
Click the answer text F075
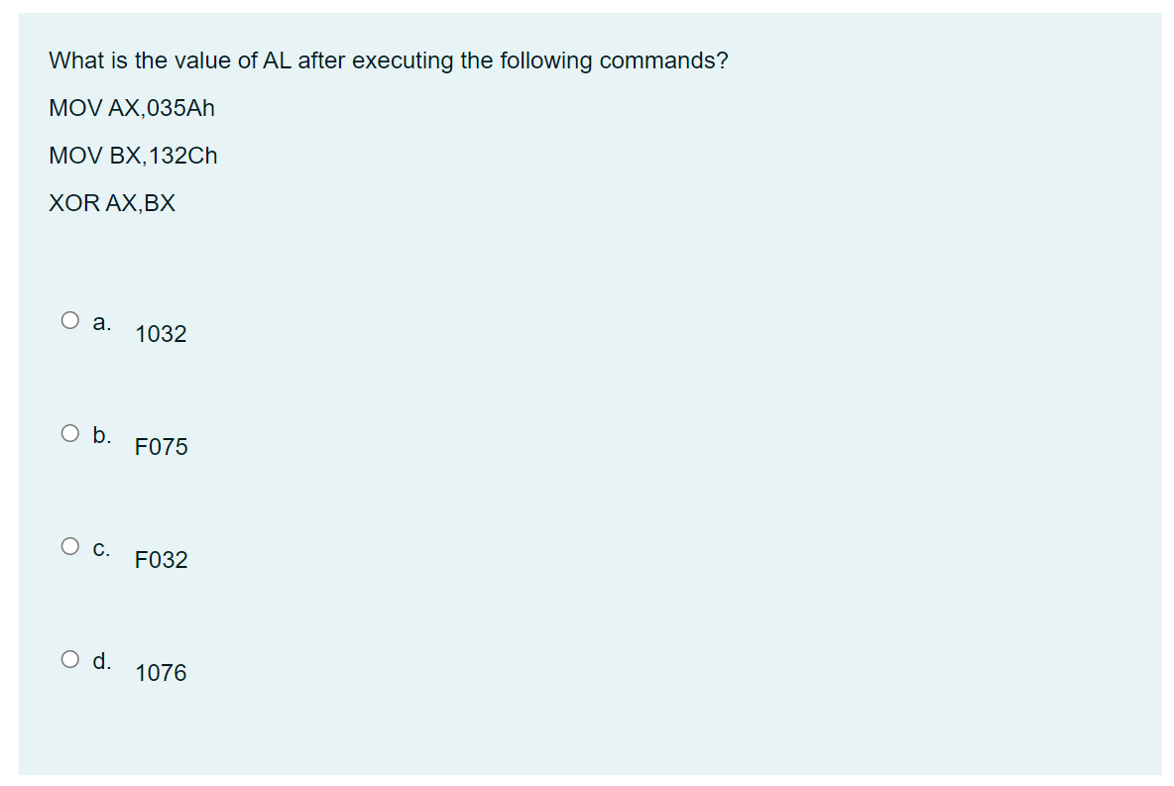tap(162, 447)
